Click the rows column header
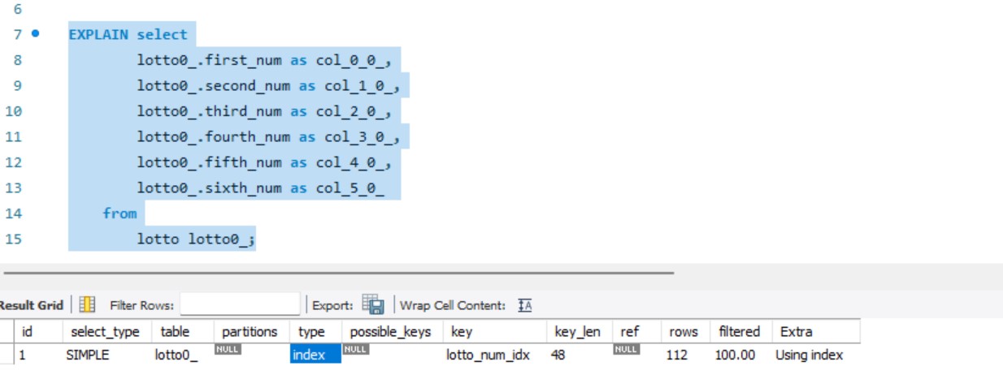 684,331
